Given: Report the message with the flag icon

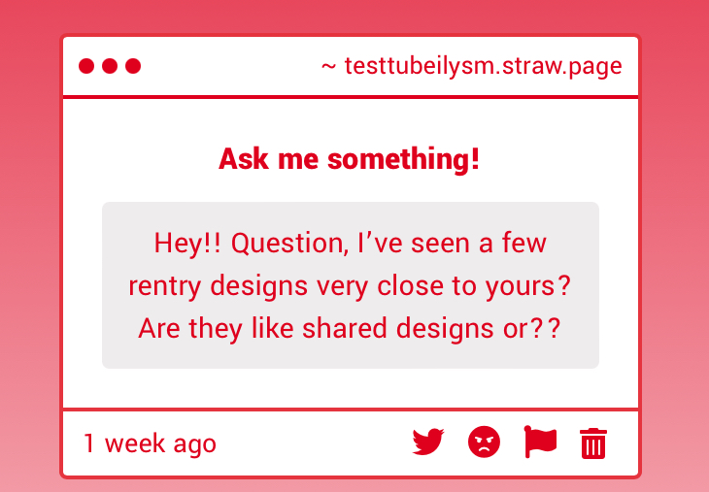Looking at the screenshot, I should click(x=540, y=443).
